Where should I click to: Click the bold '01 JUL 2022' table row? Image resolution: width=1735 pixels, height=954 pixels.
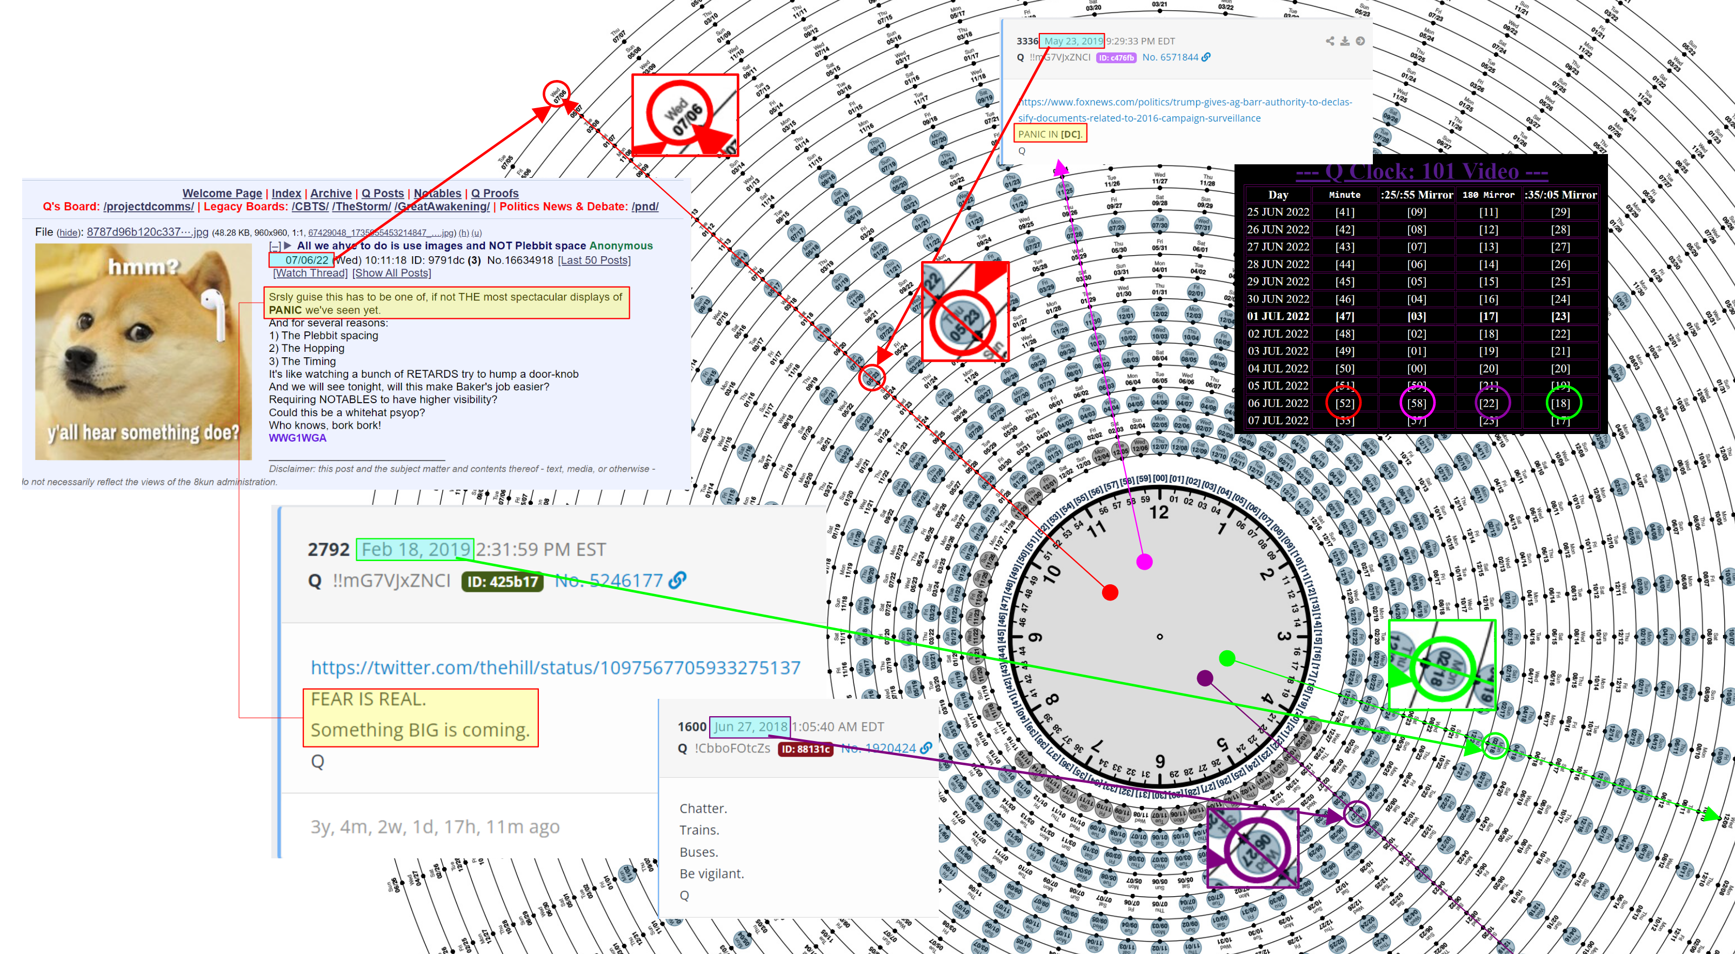(x=1421, y=316)
